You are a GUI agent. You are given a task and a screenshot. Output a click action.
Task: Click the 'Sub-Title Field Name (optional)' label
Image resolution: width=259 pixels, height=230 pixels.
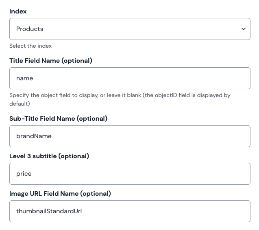click(58, 119)
